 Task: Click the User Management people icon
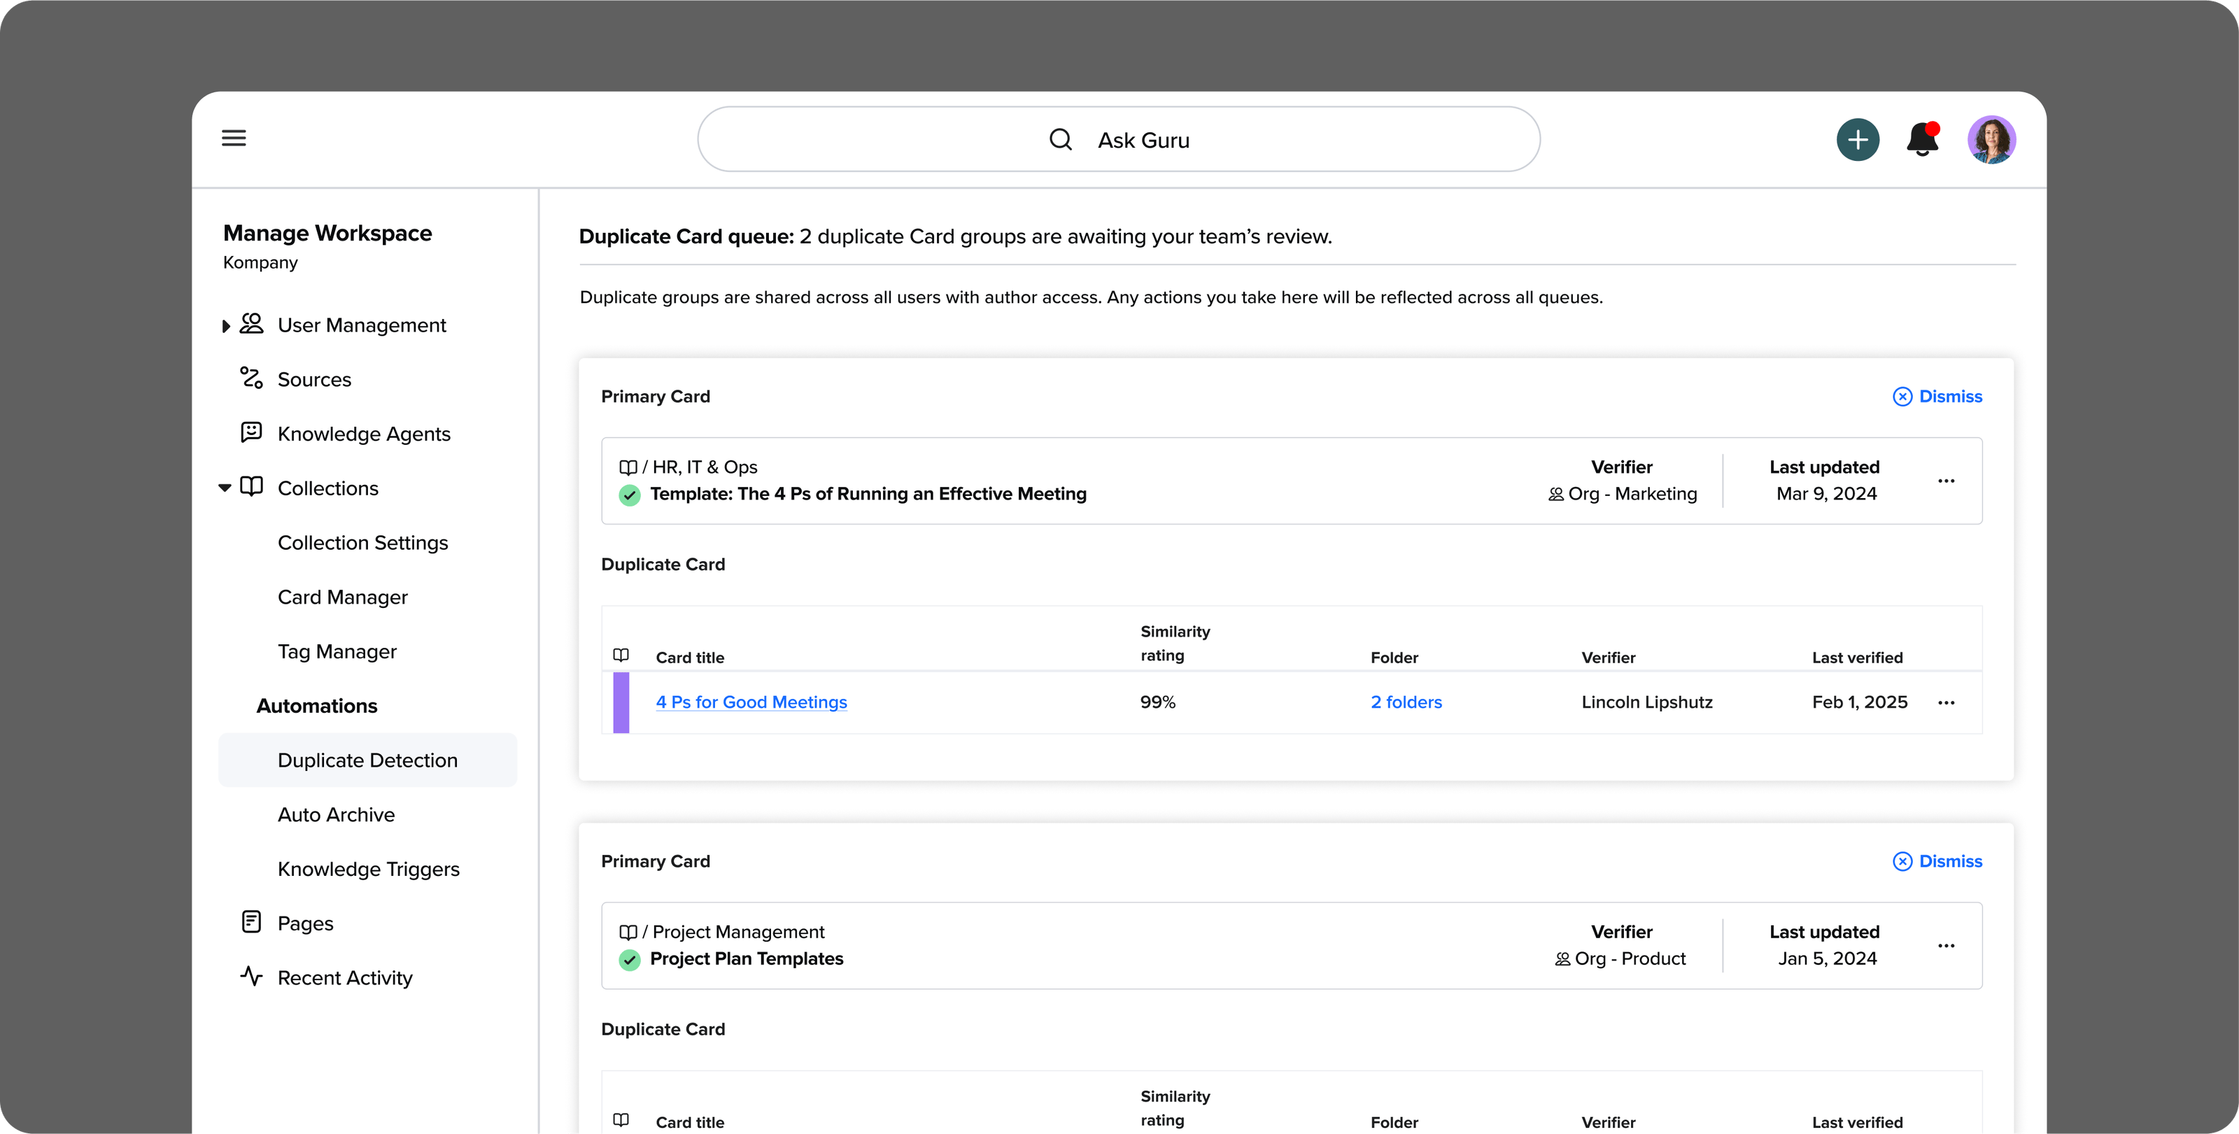(x=251, y=324)
